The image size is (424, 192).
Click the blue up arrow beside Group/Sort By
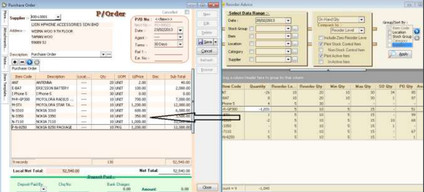(417, 32)
